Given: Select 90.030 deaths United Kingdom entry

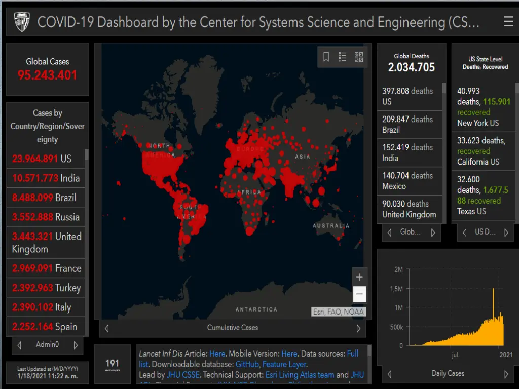Looking at the screenshot, I should pyautogui.click(x=410, y=209).
